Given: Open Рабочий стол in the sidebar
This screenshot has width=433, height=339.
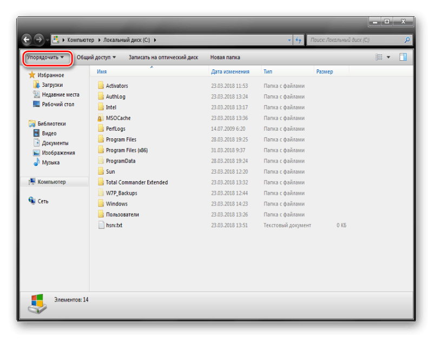Looking at the screenshot, I should coord(58,104).
